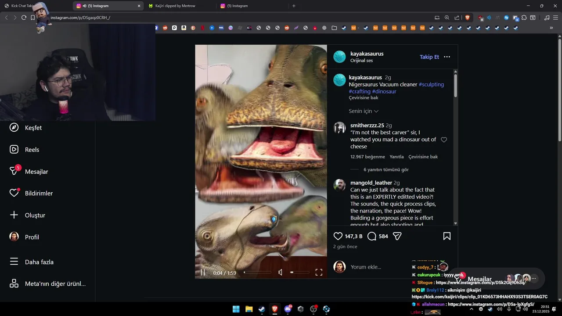Click the timestamp 2 gün önce

(x=345, y=247)
